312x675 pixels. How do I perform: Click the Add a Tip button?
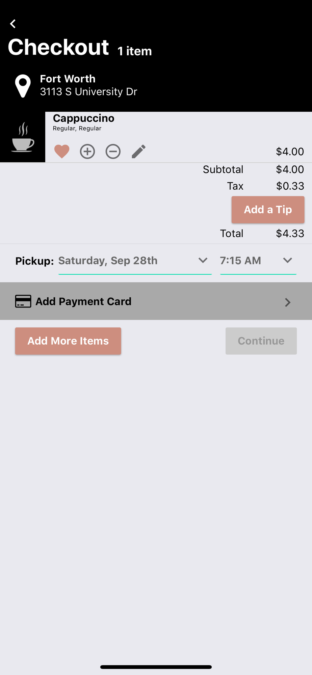coord(268,210)
